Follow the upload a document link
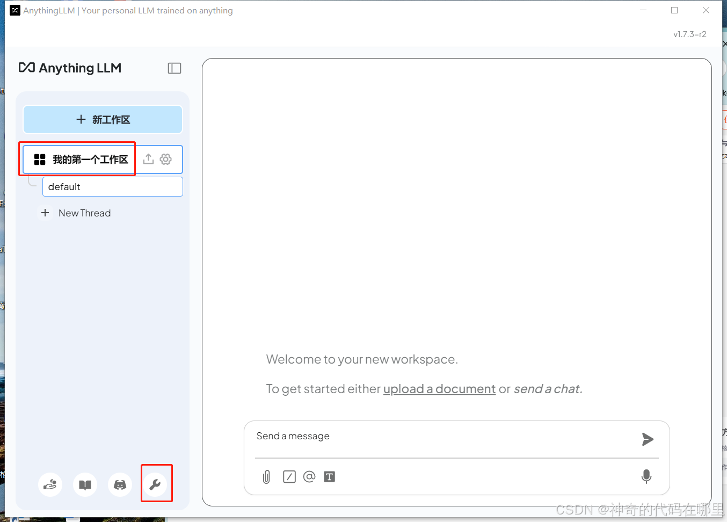This screenshot has height=522, width=727. click(x=439, y=389)
